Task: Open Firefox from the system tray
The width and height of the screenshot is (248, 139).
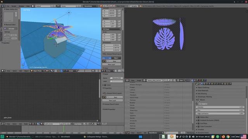Action: pos(223,137)
